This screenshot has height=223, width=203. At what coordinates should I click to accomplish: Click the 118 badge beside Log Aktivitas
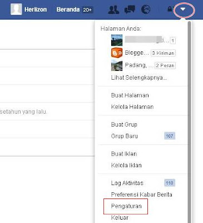click(170, 183)
